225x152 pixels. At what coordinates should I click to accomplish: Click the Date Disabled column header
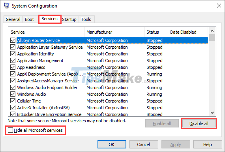188,32
